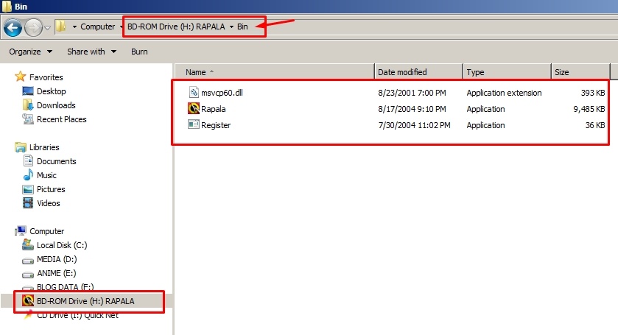
Task: Click date 7/30/2004 11:02 PM
Action: coord(414,125)
